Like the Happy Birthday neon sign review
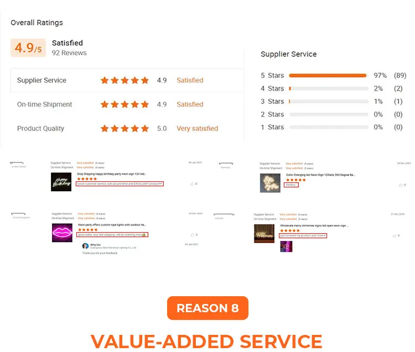Viewport: 415px width, 352px height. click(x=191, y=183)
